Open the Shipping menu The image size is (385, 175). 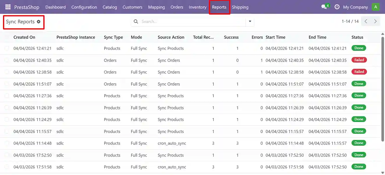(x=240, y=7)
